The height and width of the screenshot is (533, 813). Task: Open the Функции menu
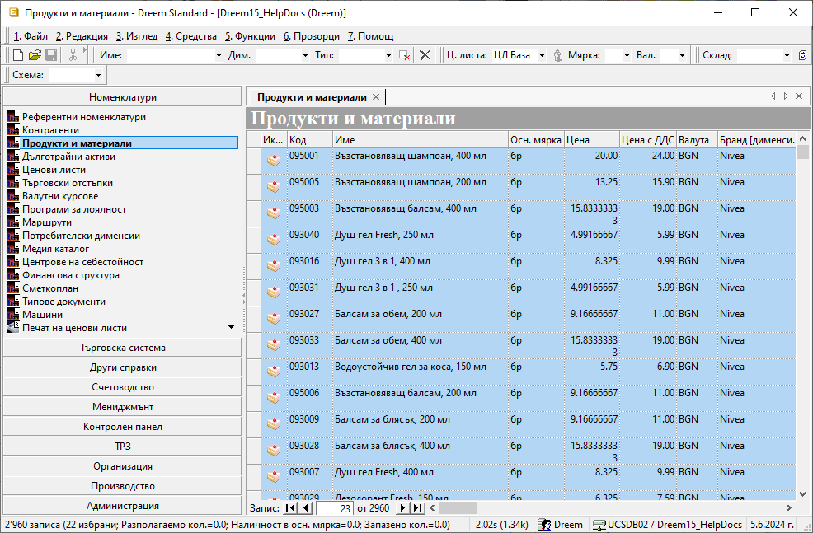(x=250, y=36)
